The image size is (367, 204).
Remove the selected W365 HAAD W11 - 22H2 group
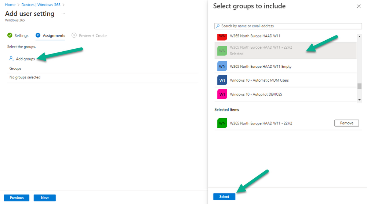coord(346,123)
